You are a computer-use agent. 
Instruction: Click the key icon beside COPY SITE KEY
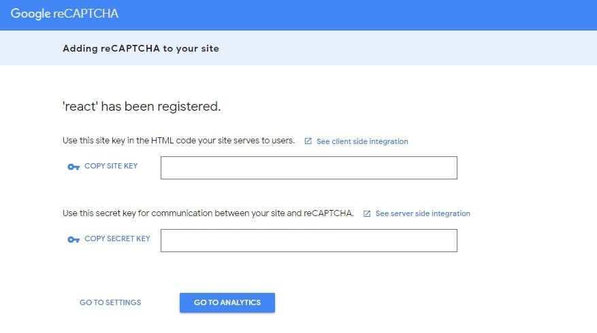pos(74,167)
